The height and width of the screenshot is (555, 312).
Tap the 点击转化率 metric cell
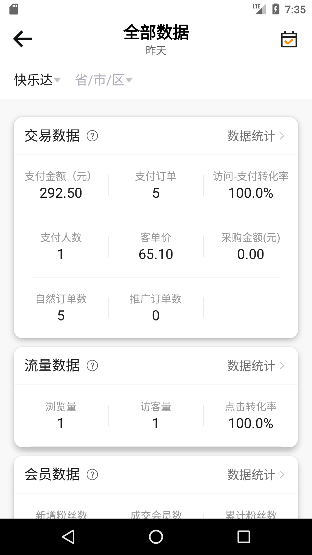[x=251, y=416]
